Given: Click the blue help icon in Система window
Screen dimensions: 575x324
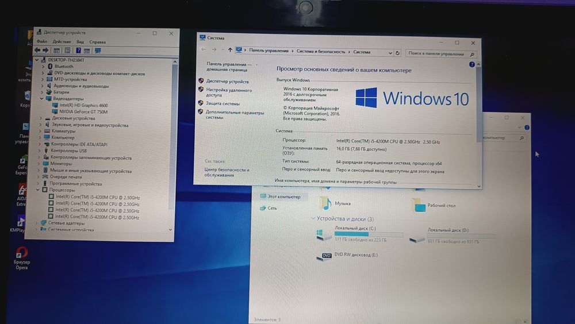Looking at the screenshot, I should [471, 64].
